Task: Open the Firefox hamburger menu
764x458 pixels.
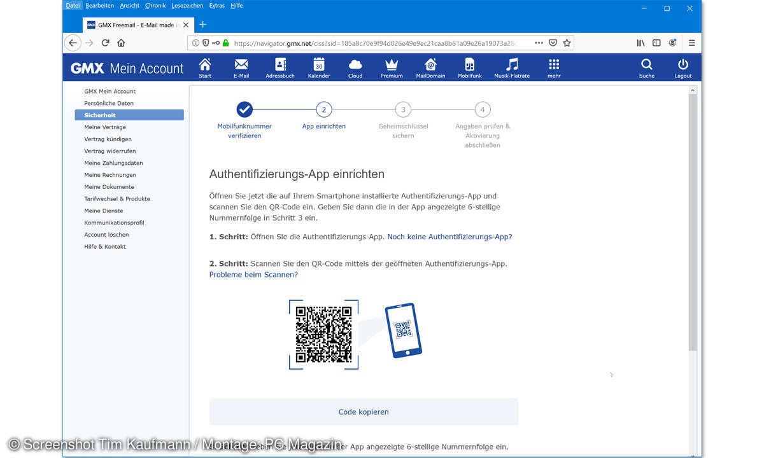Action: (691, 43)
